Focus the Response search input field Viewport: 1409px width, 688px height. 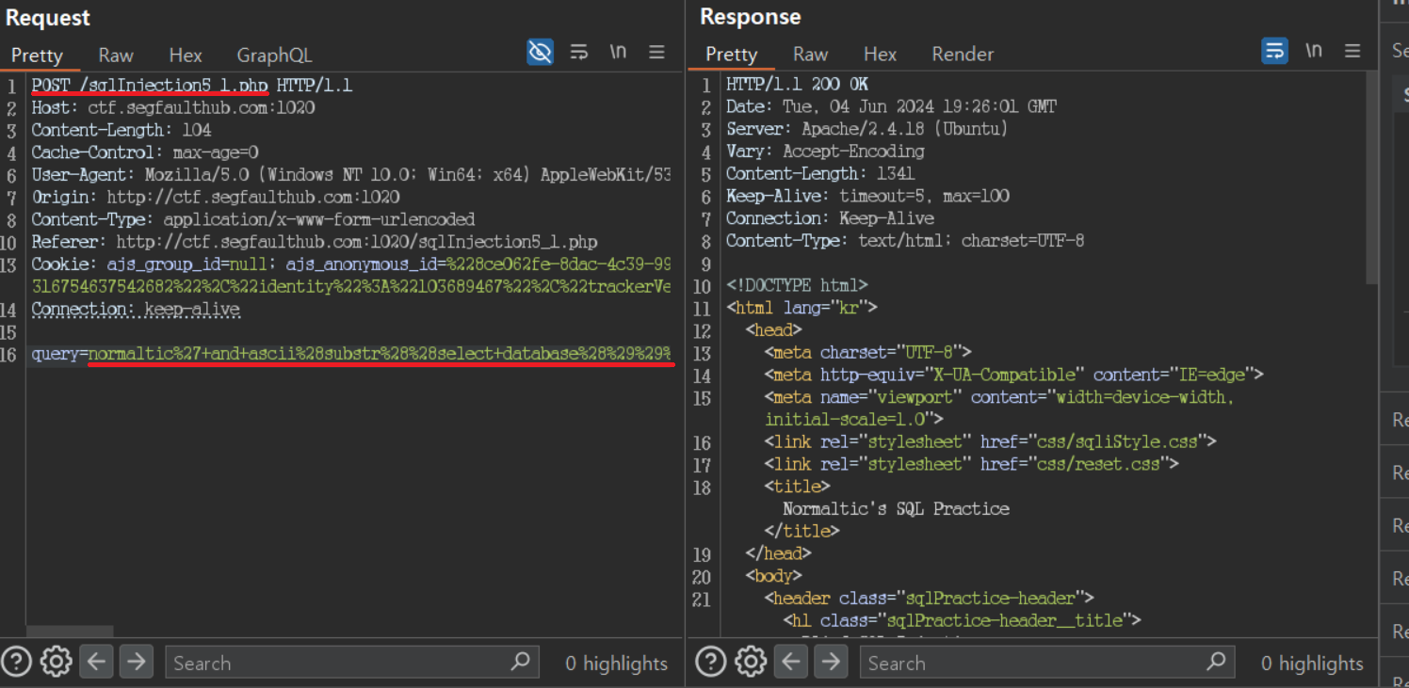click(1046, 663)
